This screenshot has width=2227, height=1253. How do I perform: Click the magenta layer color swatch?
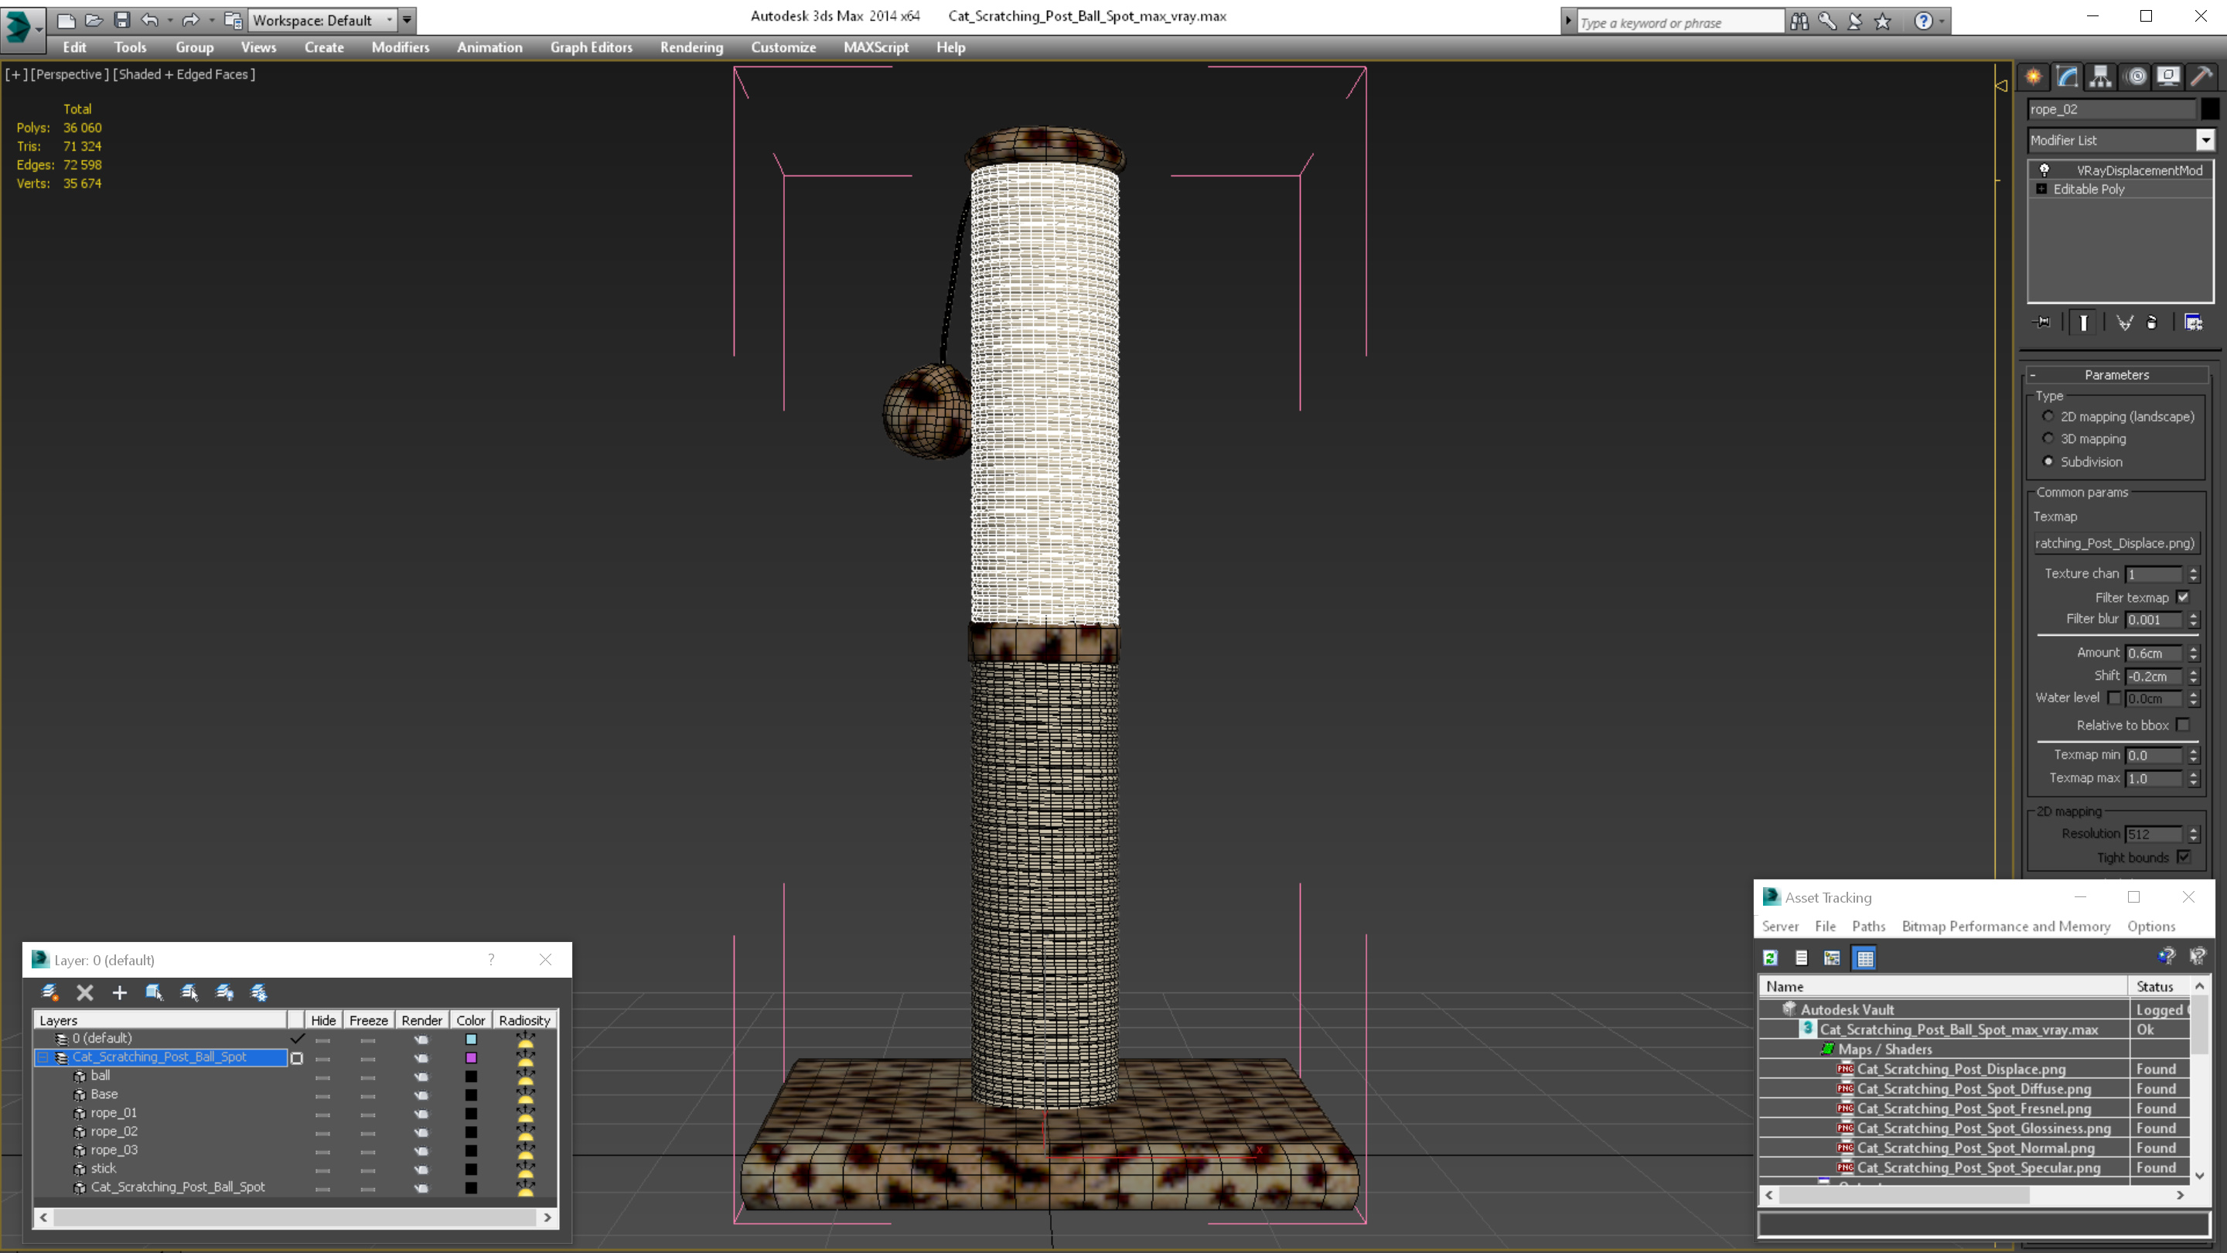point(471,1057)
